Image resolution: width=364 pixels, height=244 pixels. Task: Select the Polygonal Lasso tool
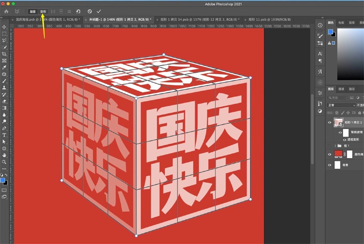point(4,41)
